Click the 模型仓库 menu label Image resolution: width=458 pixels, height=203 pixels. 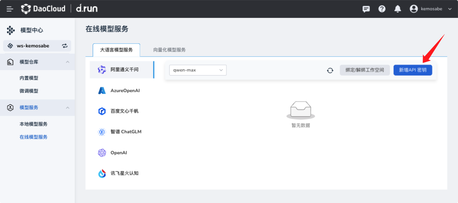click(x=29, y=62)
